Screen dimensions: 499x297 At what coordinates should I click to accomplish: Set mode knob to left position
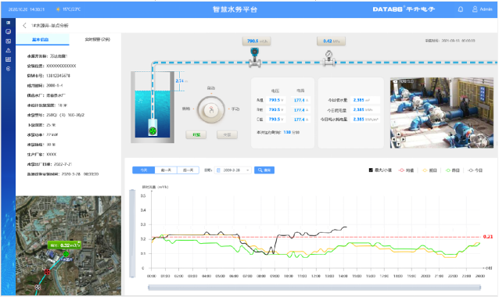pyautogui.click(x=186, y=109)
